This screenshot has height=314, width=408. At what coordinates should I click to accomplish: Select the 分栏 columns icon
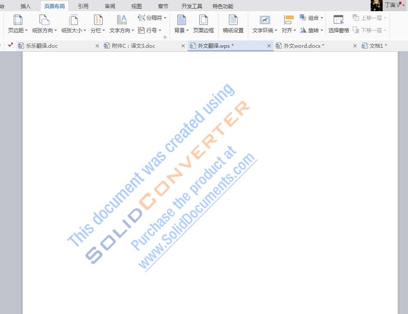point(98,20)
